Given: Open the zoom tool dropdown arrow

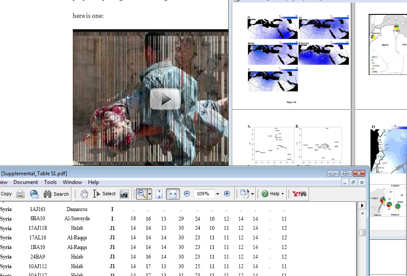Looking at the screenshot, I should click(149, 194).
